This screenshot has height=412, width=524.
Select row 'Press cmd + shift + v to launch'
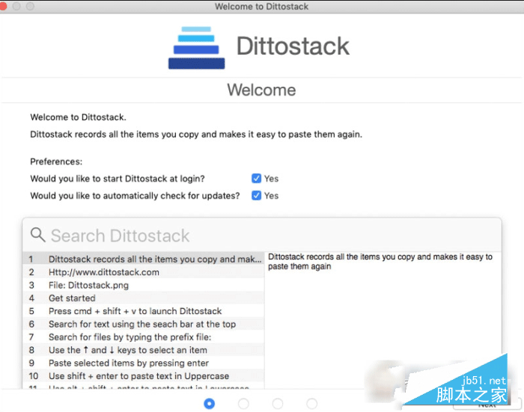coord(144,311)
